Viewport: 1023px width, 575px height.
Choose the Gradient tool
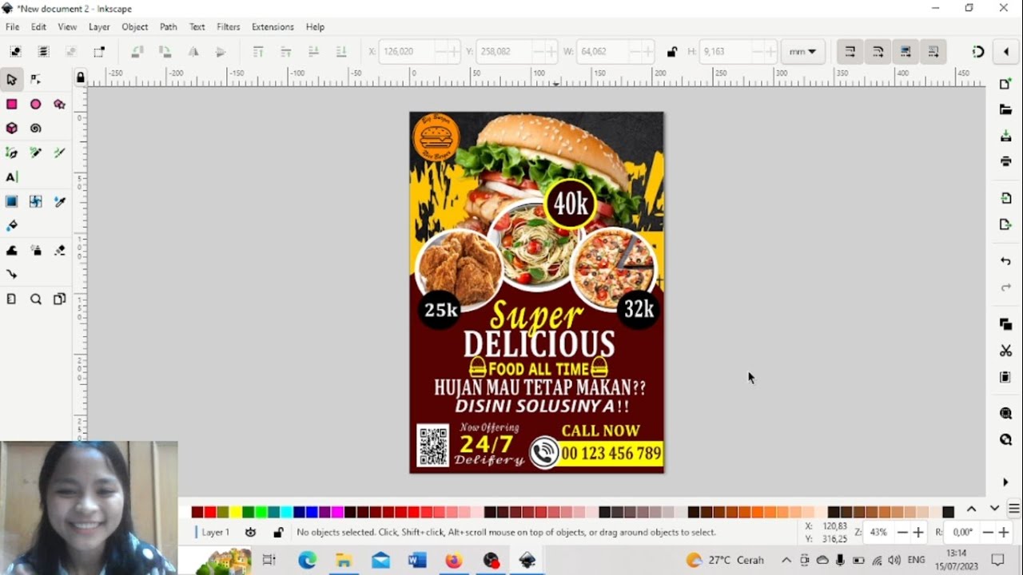[11, 201]
